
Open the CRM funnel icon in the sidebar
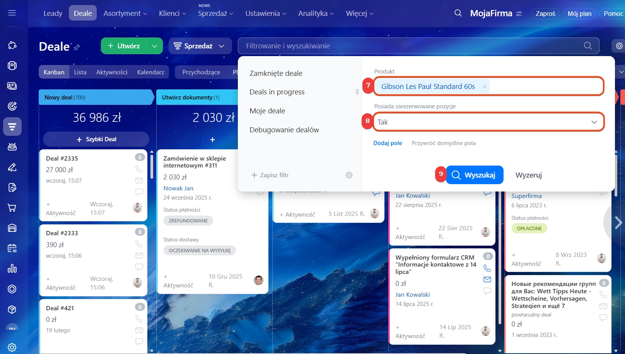pyautogui.click(x=12, y=127)
